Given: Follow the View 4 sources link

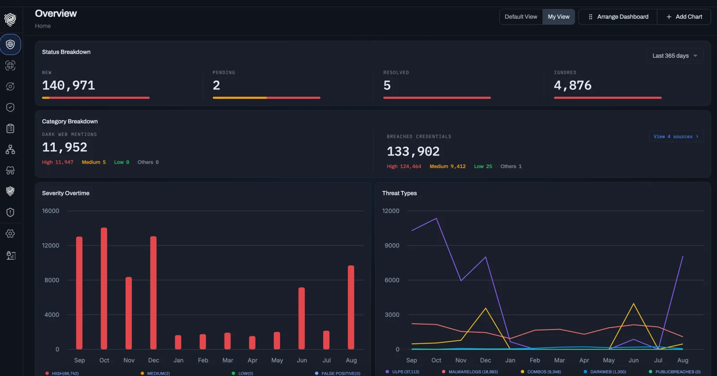Looking at the screenshot, I should click(676, 136).
